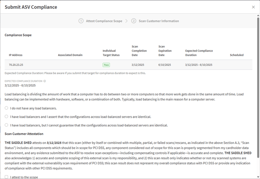Click the Scan Completion Date column header
Image resolution: width=260 pixels, height=179 pixels.
tap(139, 51)
